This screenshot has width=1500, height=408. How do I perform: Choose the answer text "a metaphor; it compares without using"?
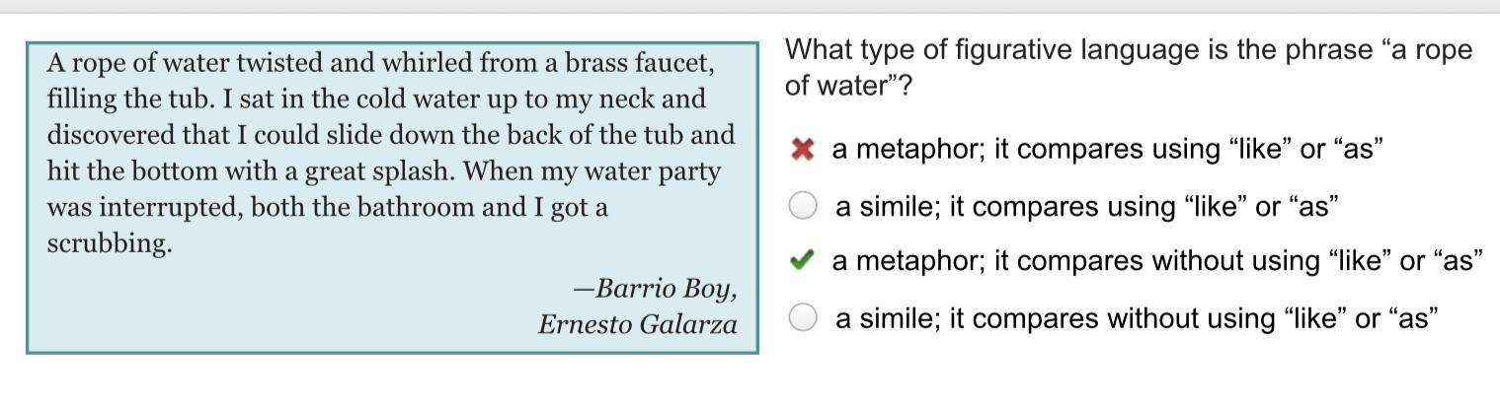(1156, 261)
